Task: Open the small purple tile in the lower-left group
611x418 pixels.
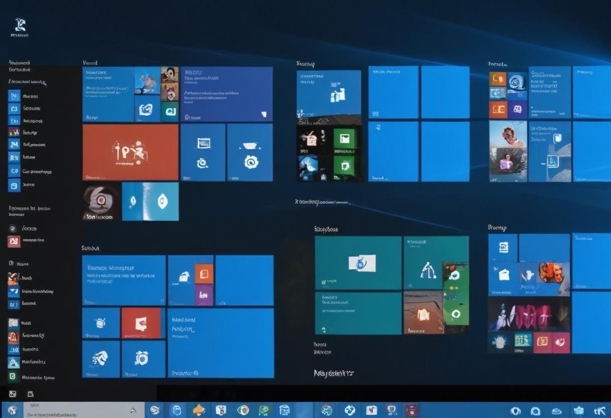Action: click(204, 295)
